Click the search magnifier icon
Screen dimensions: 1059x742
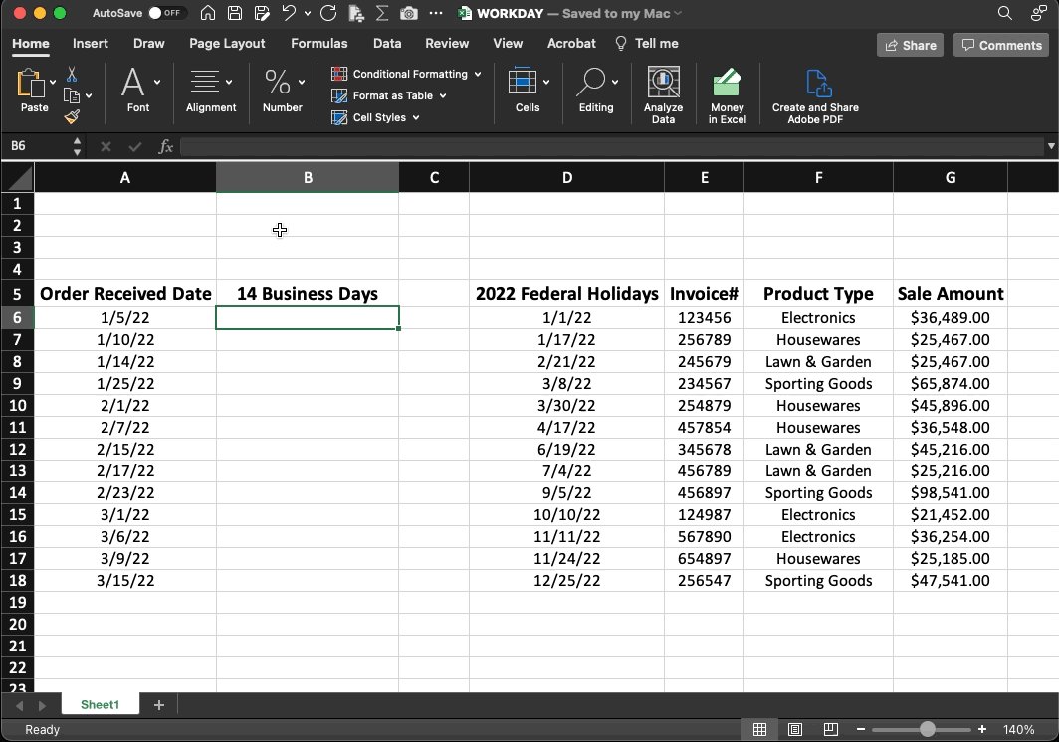tap(1005, 13)
